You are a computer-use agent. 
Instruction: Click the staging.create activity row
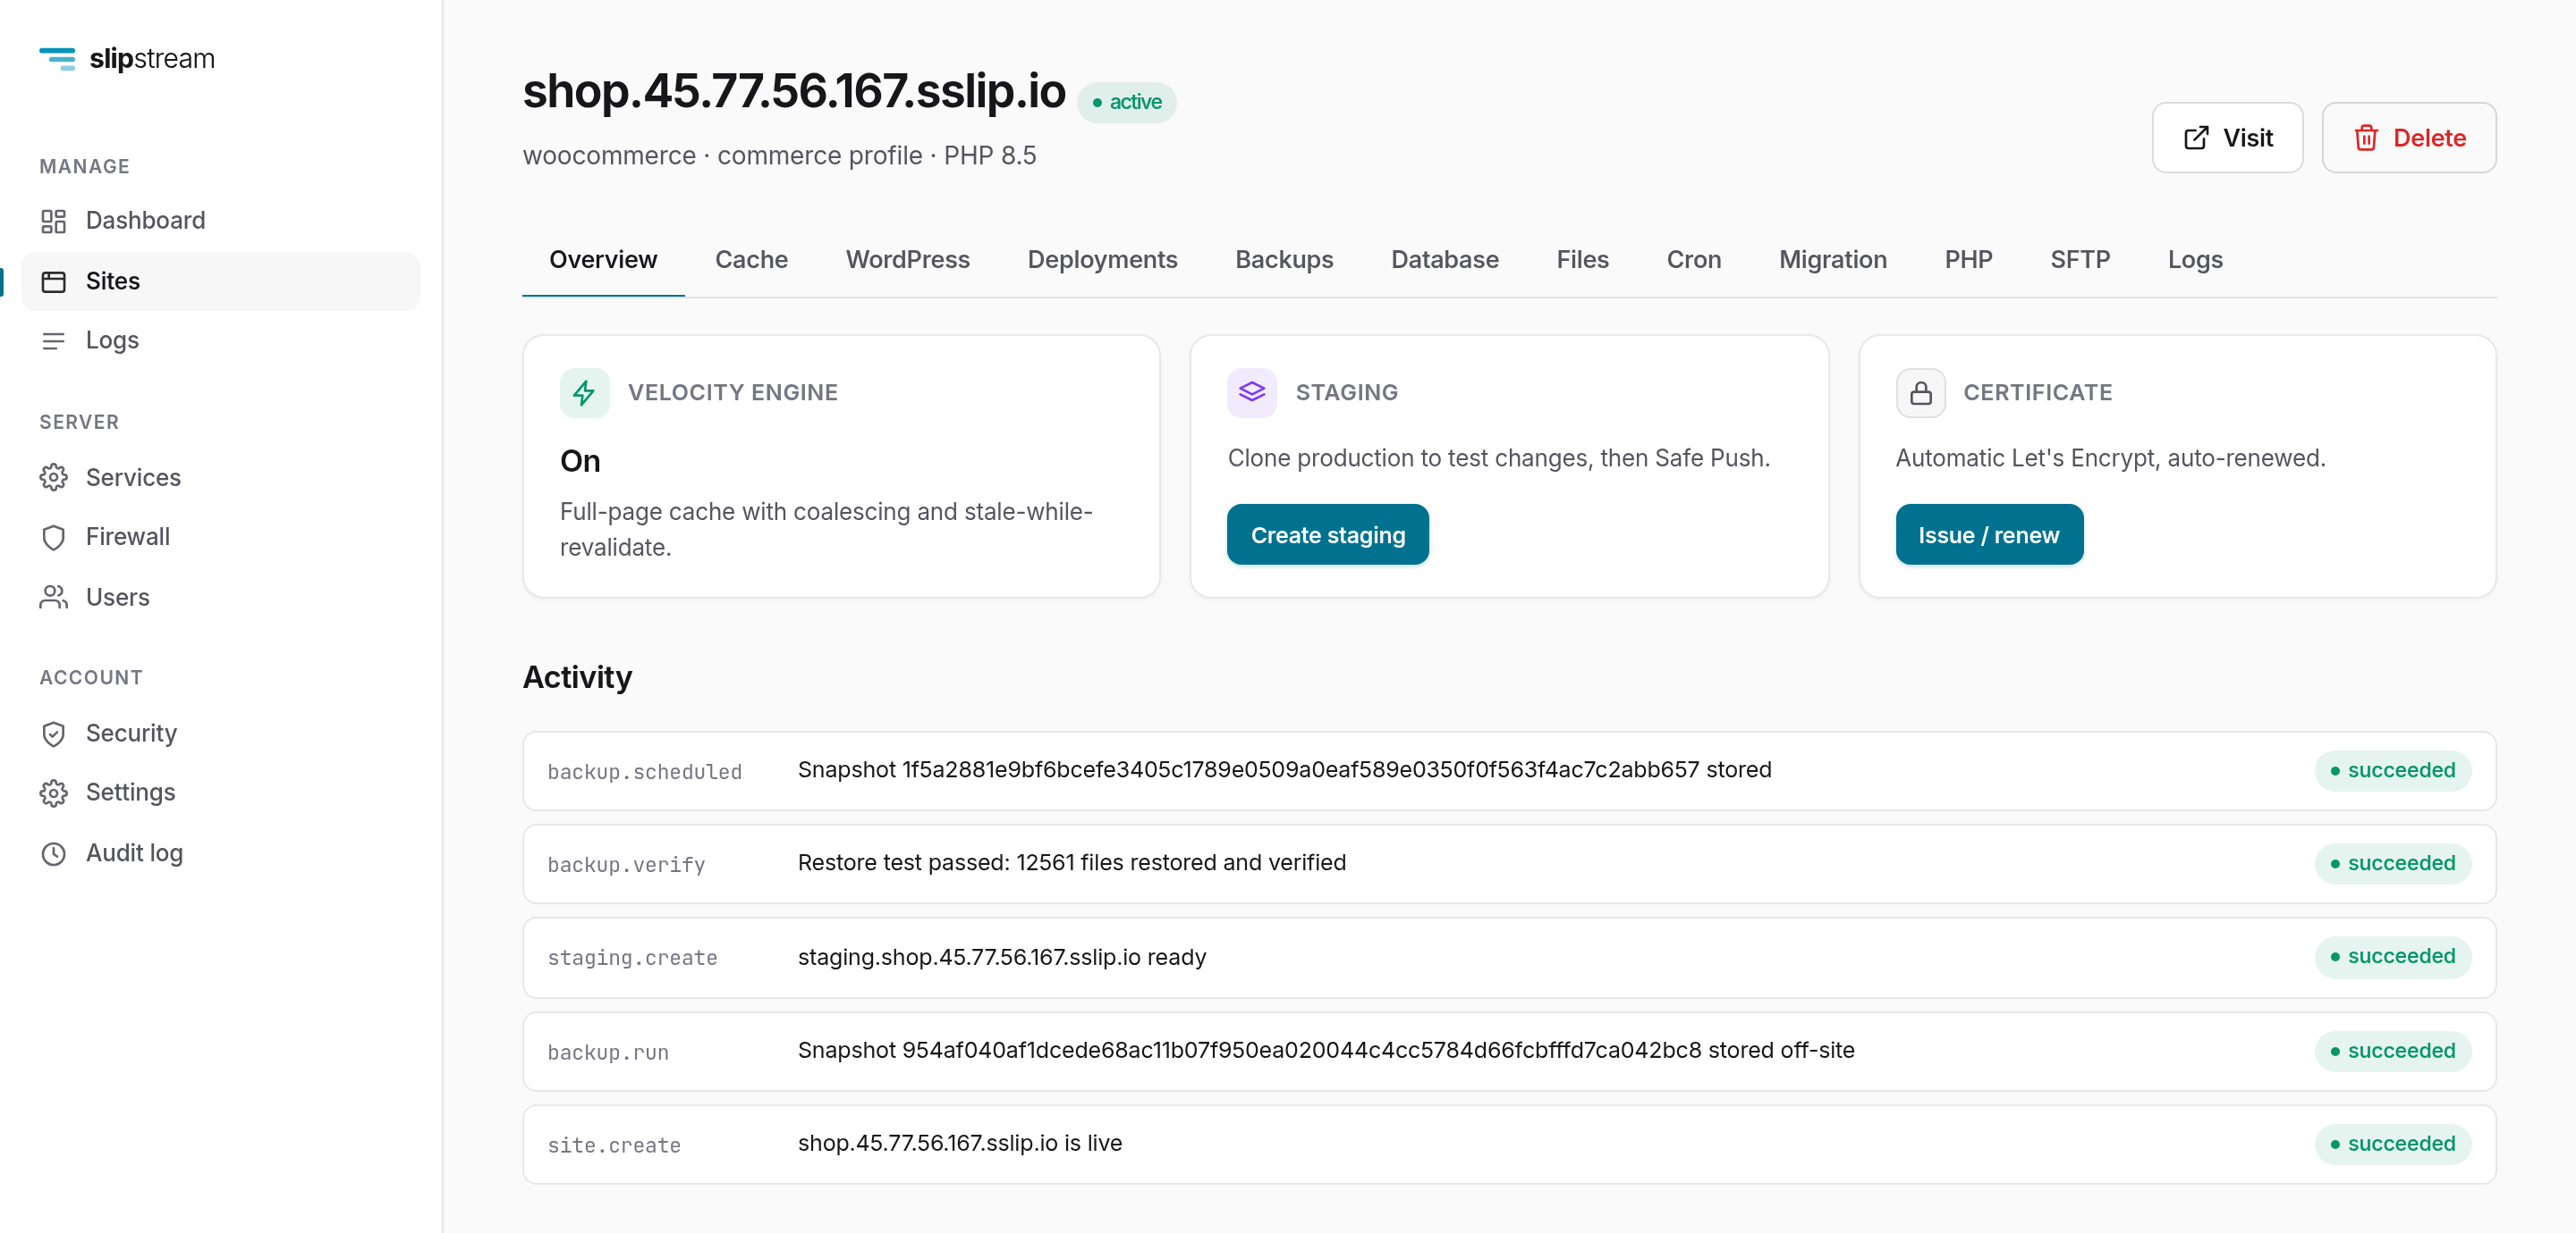tap(1509, 957)
